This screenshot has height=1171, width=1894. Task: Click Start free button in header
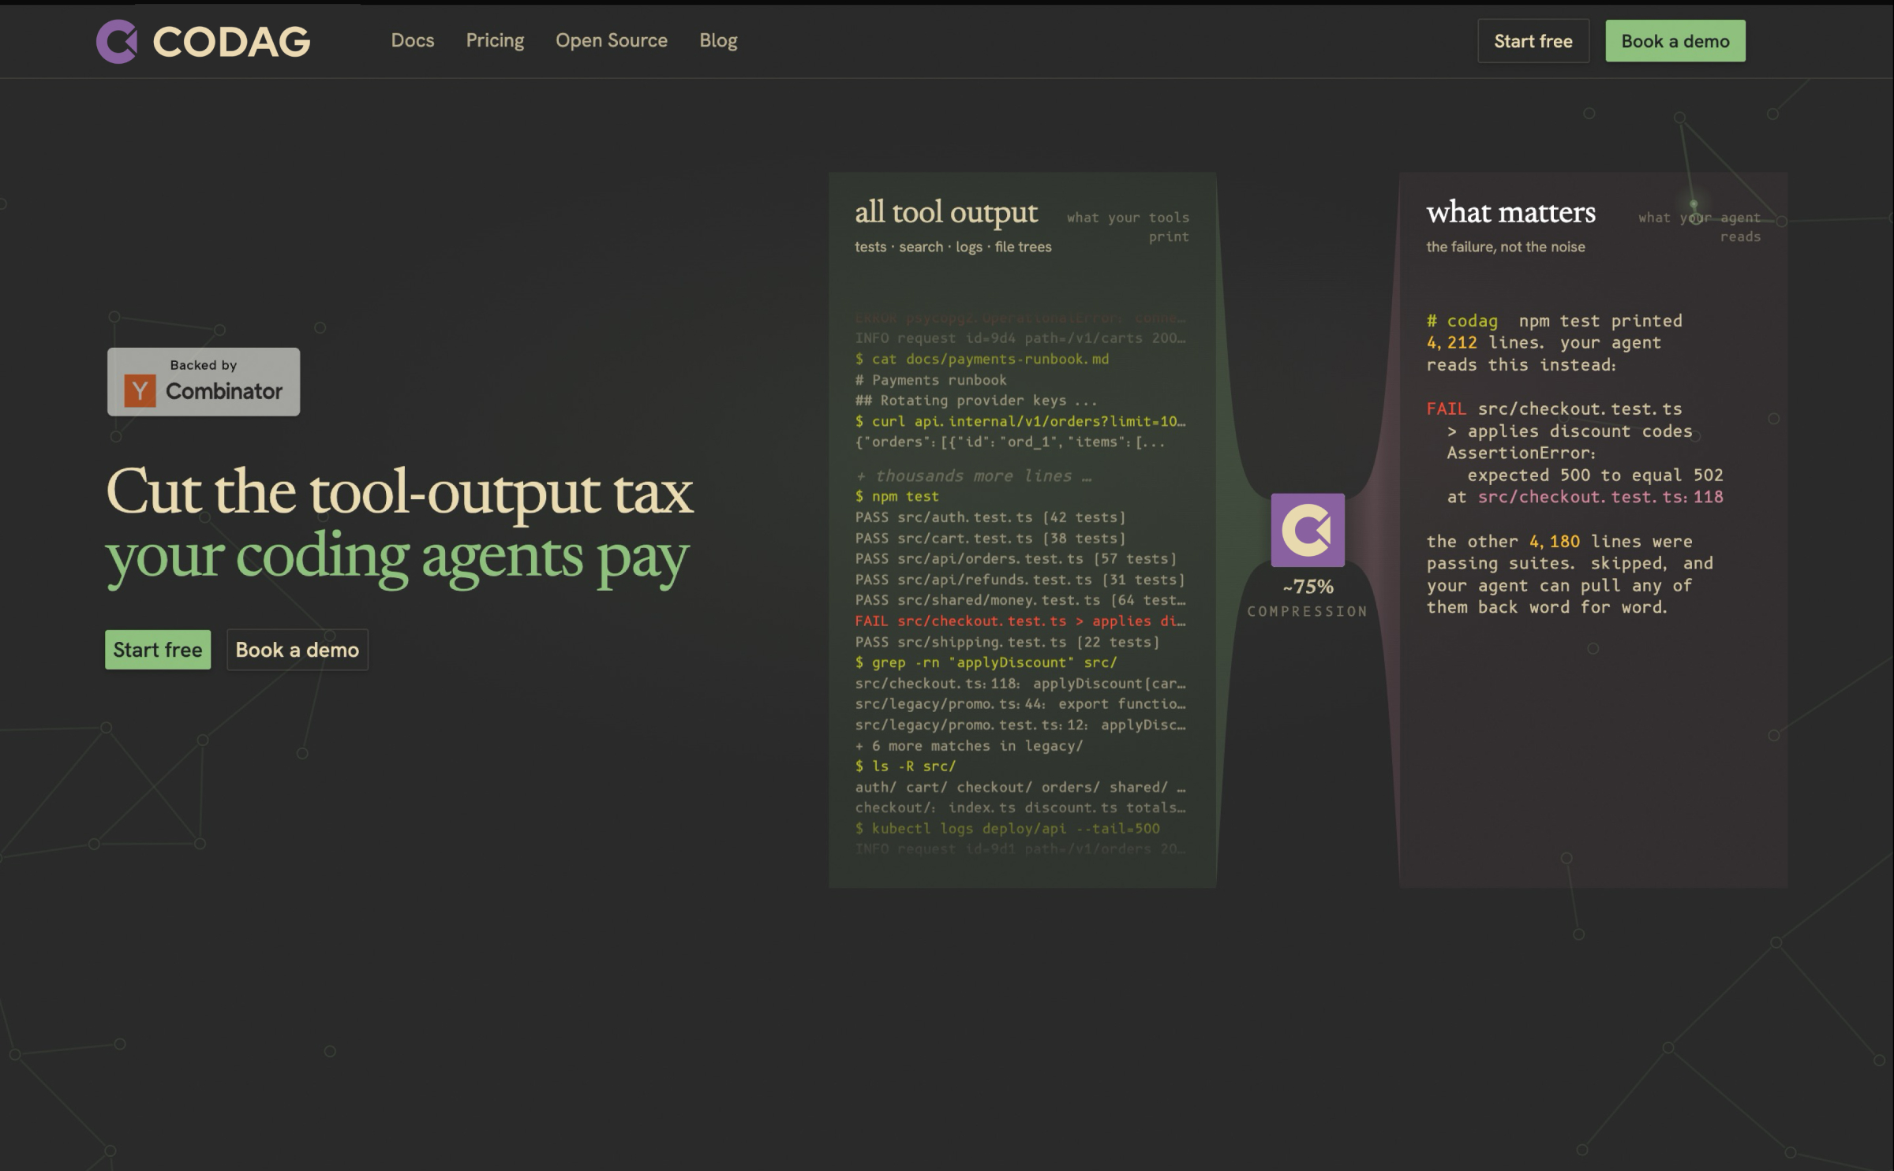coord(1533,41)
